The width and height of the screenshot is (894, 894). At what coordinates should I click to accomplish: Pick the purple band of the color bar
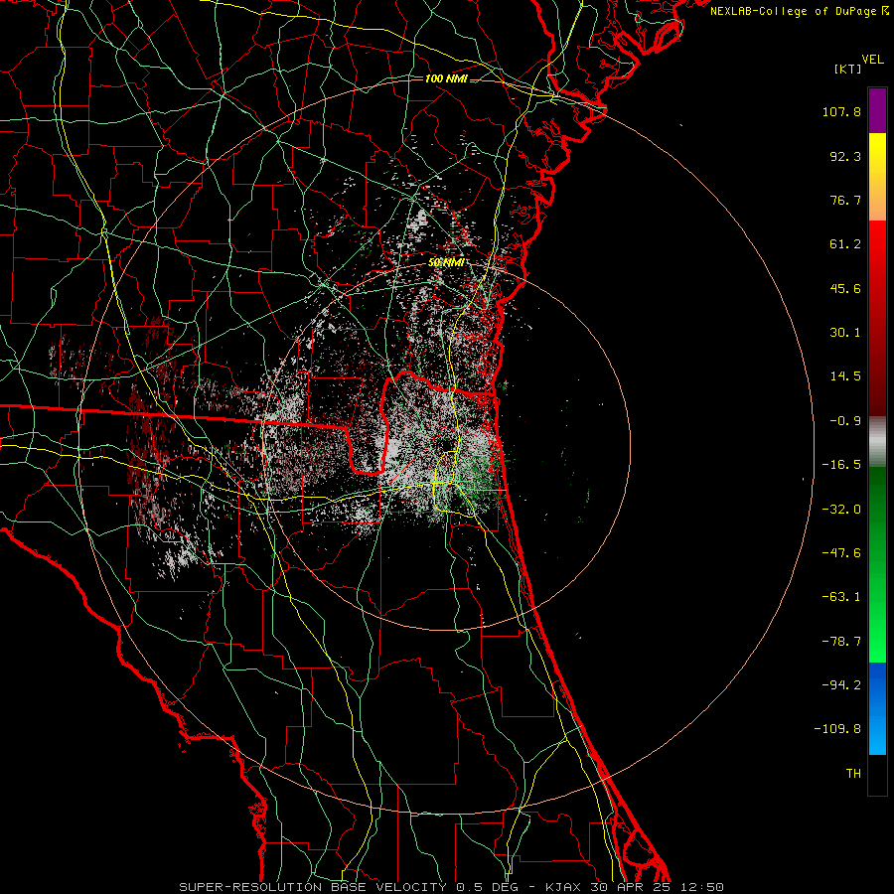[x=877, y=110]
